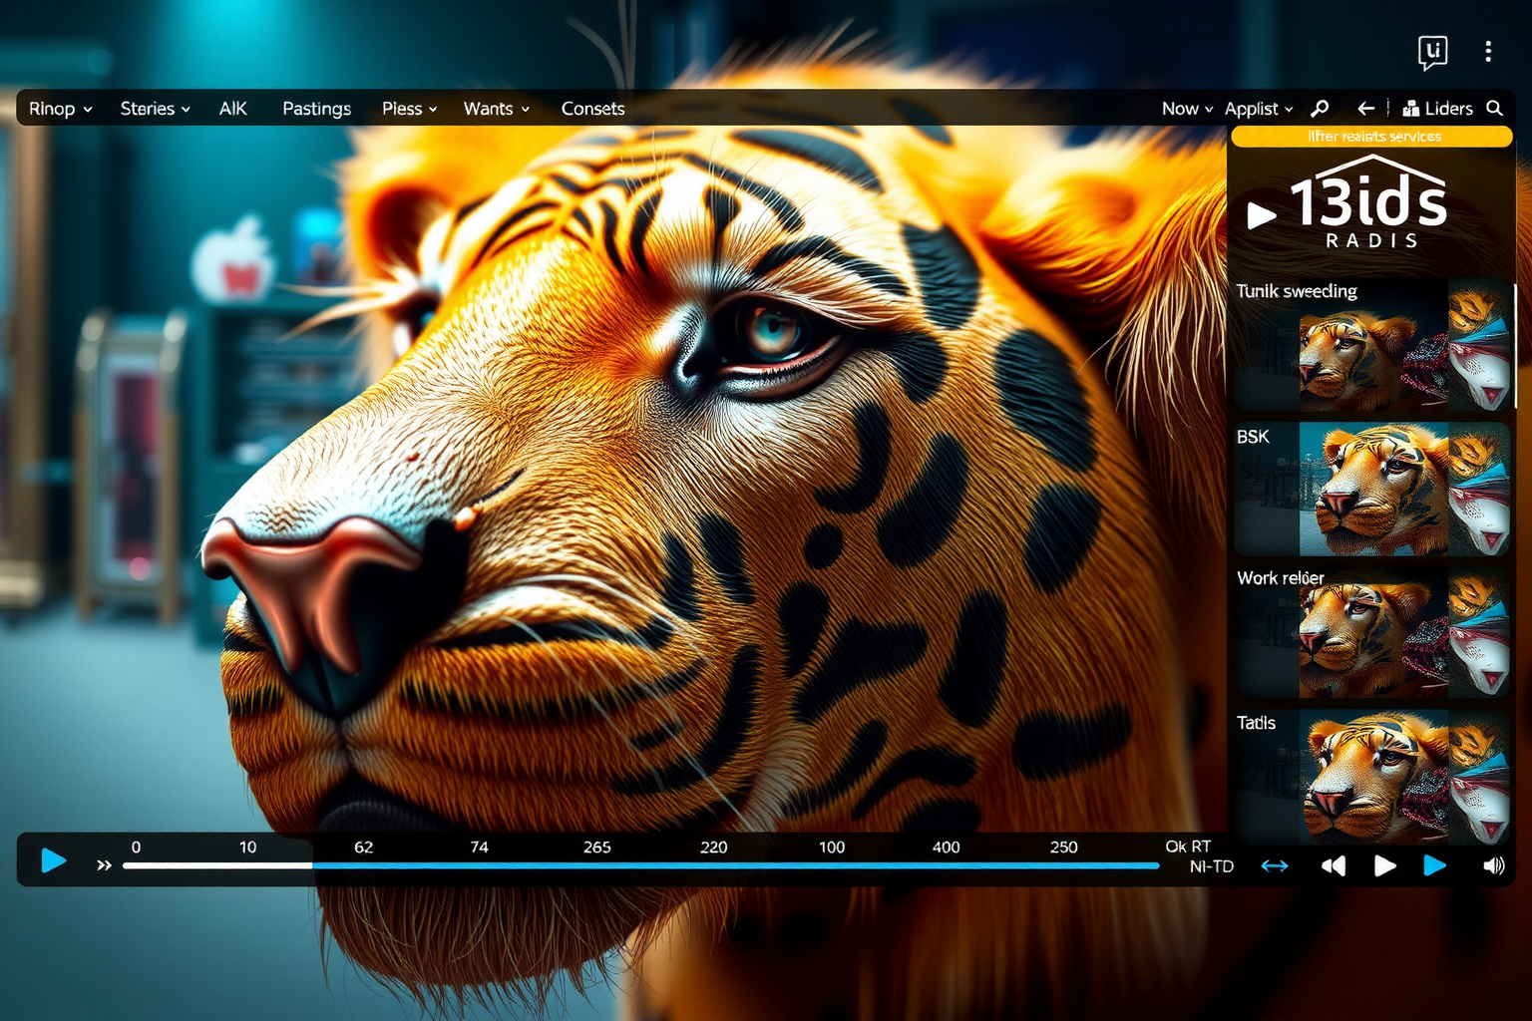The height and width of the screenshot is (1021, 1532).
Task: Open the three-dot overflow menu
Action: point(1487,52)
